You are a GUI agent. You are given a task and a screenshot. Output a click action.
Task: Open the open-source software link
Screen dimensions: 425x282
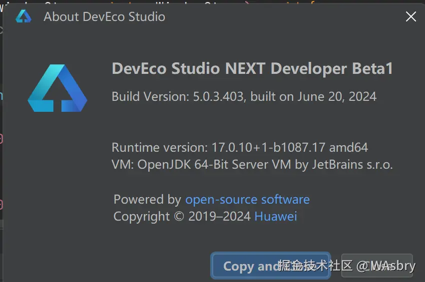(x=247, y=199)
